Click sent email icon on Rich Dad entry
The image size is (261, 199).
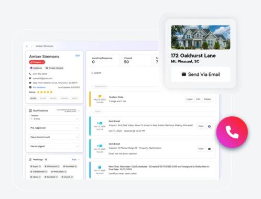click(x=100, y=123)
